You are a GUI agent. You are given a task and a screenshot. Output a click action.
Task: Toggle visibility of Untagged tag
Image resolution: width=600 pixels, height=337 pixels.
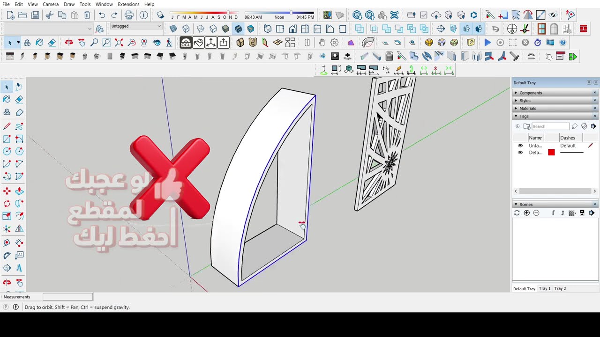(520, 146)
